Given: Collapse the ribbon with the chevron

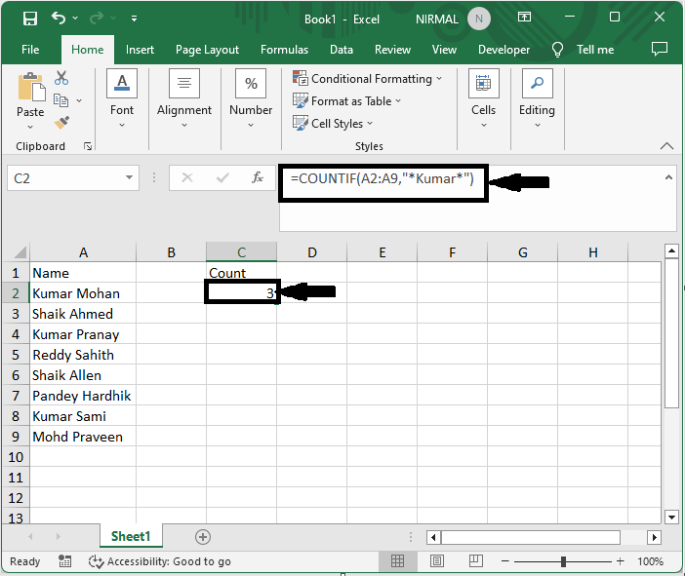Looking at the screenshot, I should pos(666,146).
